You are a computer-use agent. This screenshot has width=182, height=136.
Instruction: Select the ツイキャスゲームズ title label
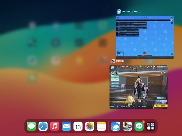(131, 12)
